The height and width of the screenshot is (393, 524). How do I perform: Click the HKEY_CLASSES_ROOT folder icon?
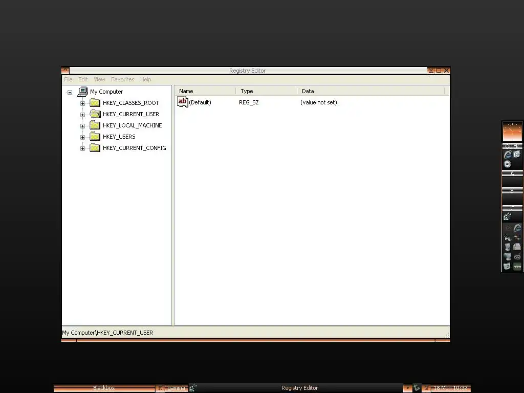(95, 103)
